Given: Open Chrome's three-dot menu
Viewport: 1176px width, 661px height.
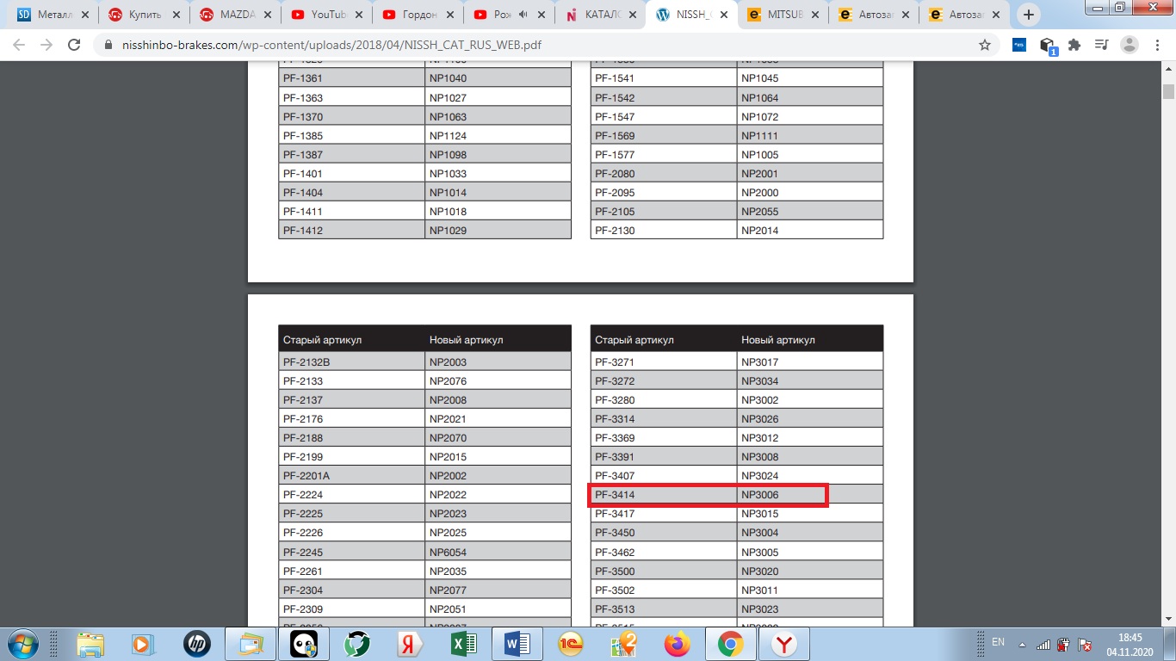Looking at the screenshot, I should 1158,46.
